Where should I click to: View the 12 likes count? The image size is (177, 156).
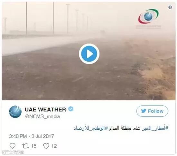click(54, 146)
